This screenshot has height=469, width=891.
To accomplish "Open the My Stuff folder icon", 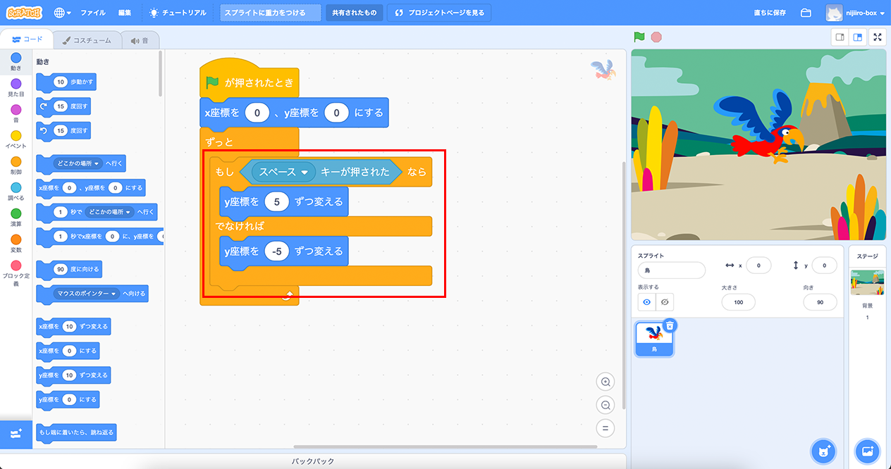I will [x=806, y=13].
